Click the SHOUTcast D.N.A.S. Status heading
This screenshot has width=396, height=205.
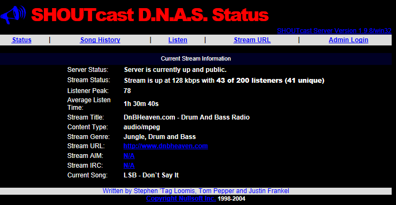[150, 15]
